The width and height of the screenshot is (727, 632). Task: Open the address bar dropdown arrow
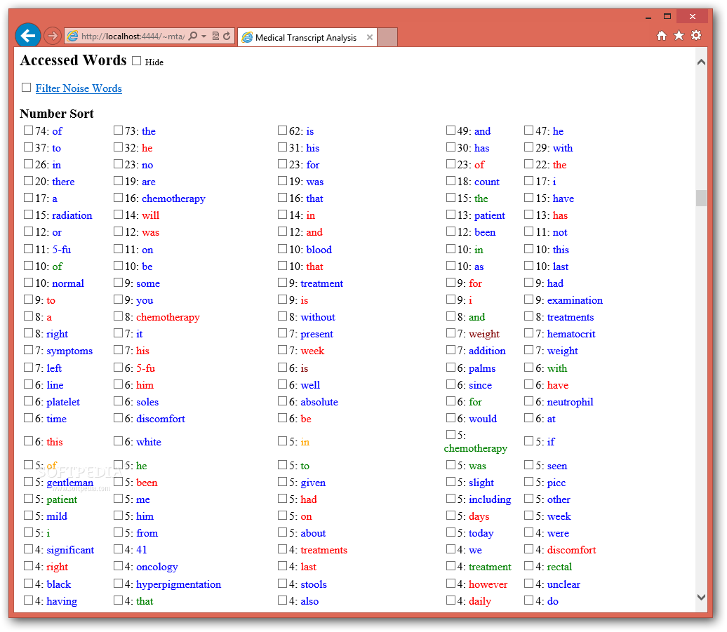204,36
